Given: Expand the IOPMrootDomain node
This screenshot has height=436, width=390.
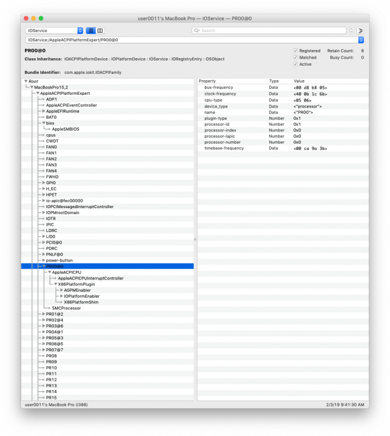Looking at the screenshot, I should tap(44, 212).
